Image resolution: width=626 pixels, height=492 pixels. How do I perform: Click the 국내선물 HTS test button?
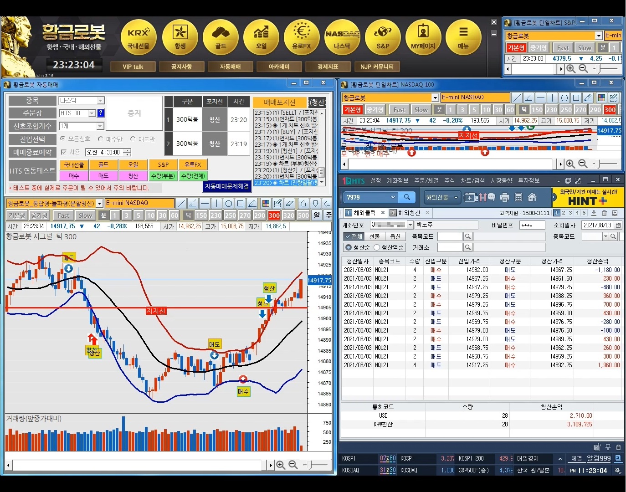74,164
